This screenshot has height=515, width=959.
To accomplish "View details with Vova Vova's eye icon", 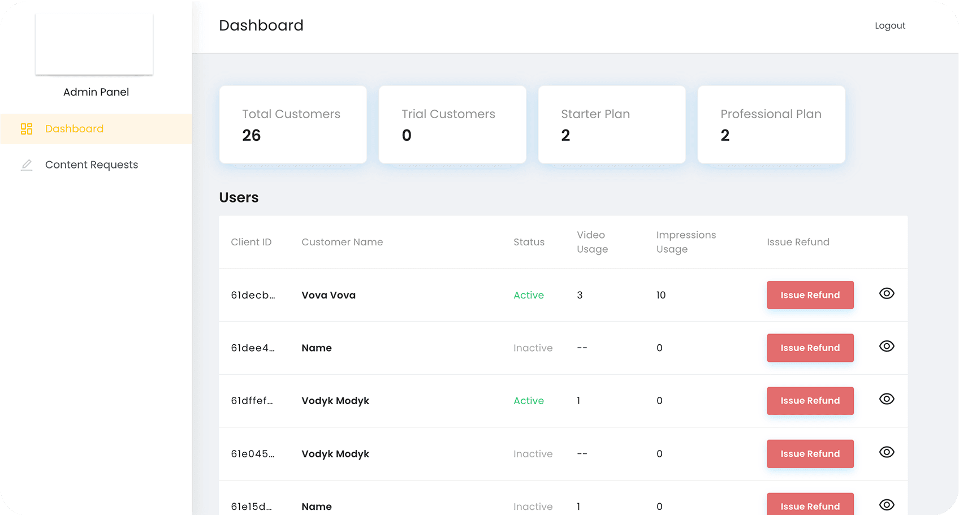I will pos(887,293).
